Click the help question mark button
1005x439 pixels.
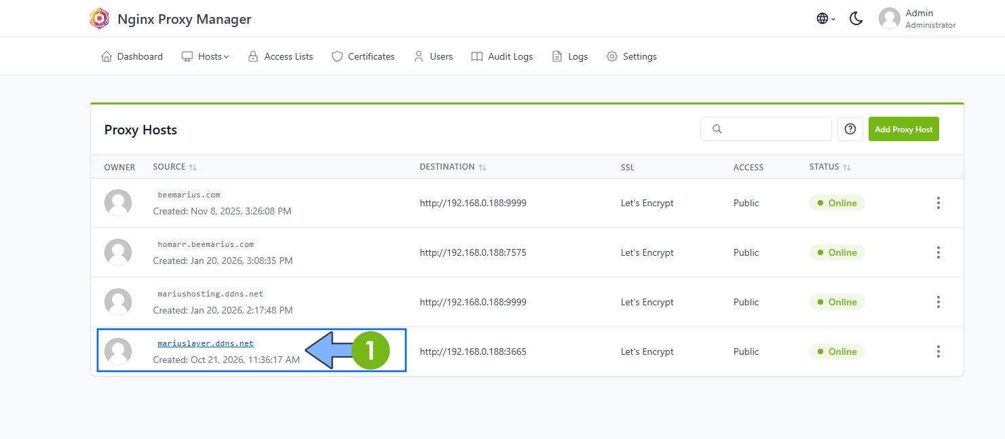(x=850, y=129)
